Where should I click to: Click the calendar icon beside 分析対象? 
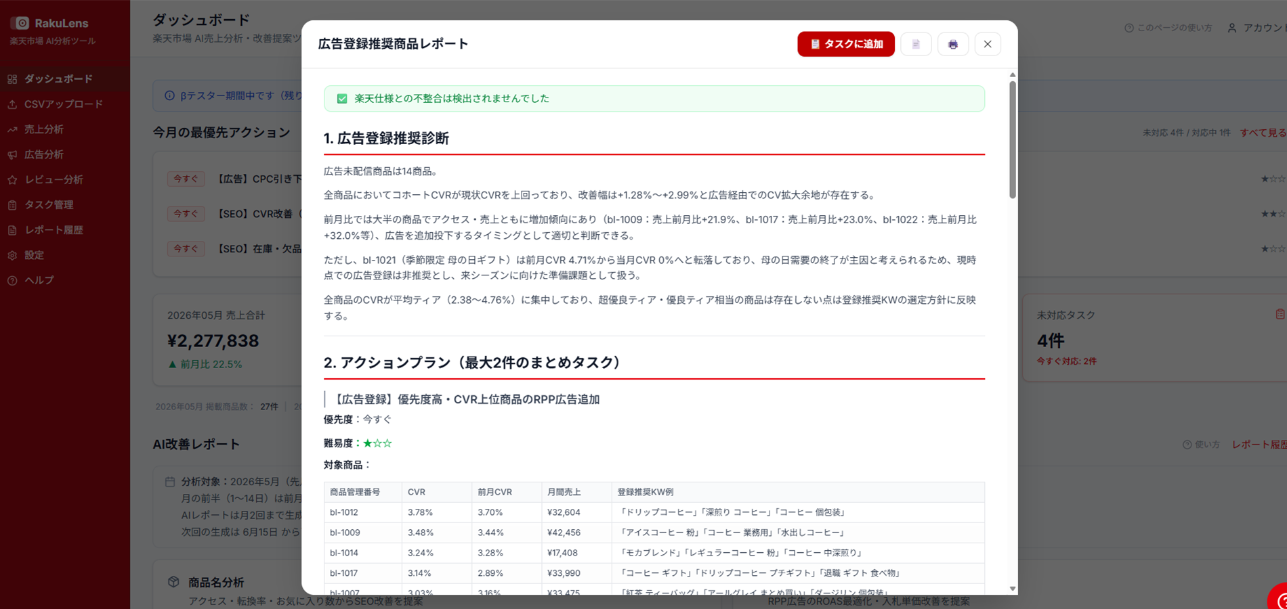pyautogui.click(x=170, y=482)
